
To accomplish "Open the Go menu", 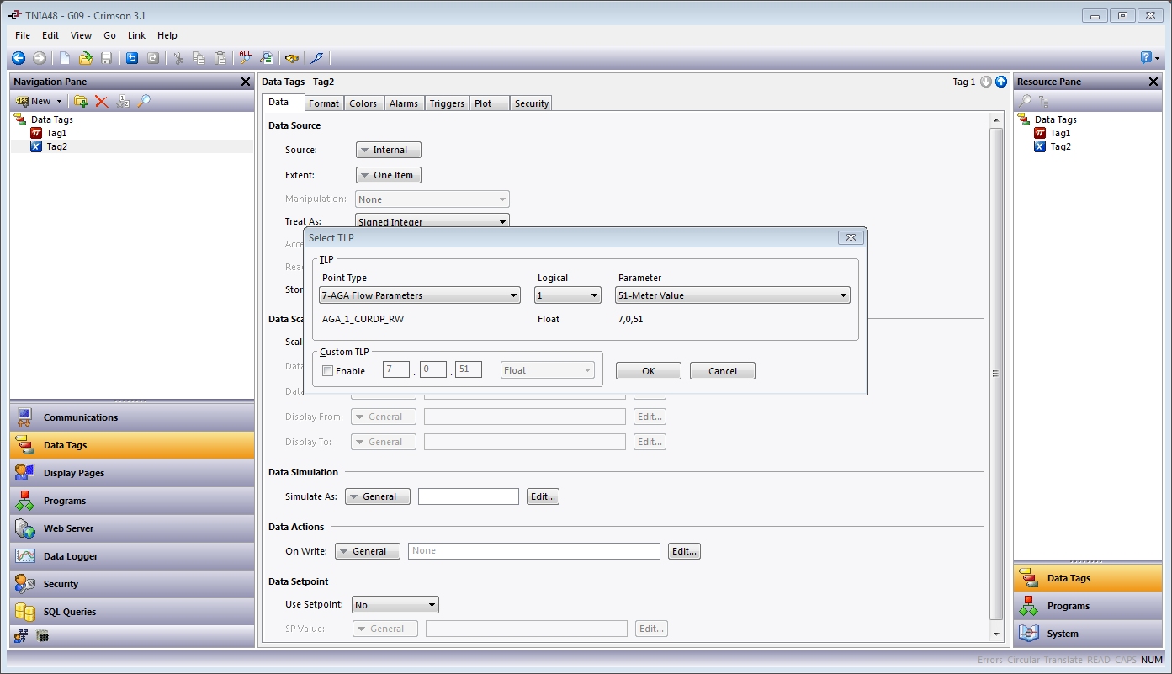I will pos(110,35).
